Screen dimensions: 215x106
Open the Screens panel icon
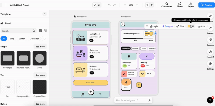click(x=210, y=40)
